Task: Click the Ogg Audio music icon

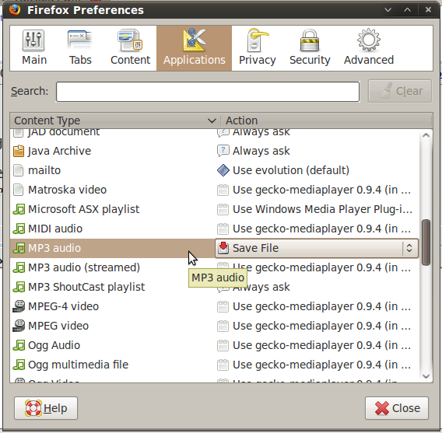Action: pos(19,345)
